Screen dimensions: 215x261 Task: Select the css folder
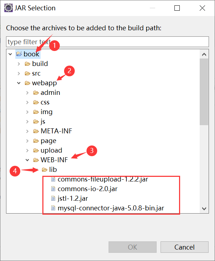click(45, 102)
